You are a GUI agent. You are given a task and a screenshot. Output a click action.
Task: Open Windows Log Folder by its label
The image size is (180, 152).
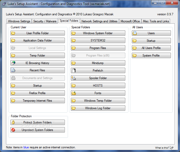98,108
